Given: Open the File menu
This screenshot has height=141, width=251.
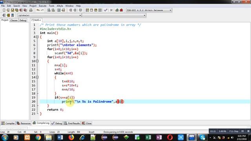Looking at the screenshot, I should (x=3, y=6).
